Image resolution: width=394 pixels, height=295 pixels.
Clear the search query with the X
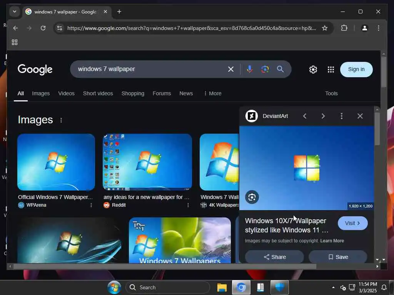point(231,69)
